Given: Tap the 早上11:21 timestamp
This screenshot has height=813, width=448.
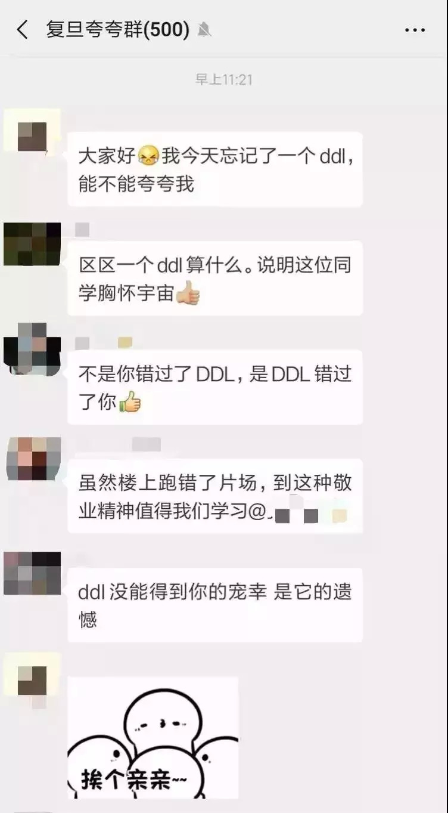Looking at the screenshot, I should coord(224,79).
